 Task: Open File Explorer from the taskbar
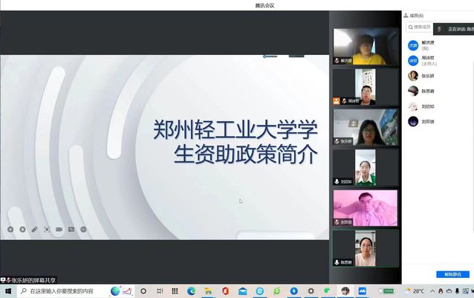pos(208,291)
